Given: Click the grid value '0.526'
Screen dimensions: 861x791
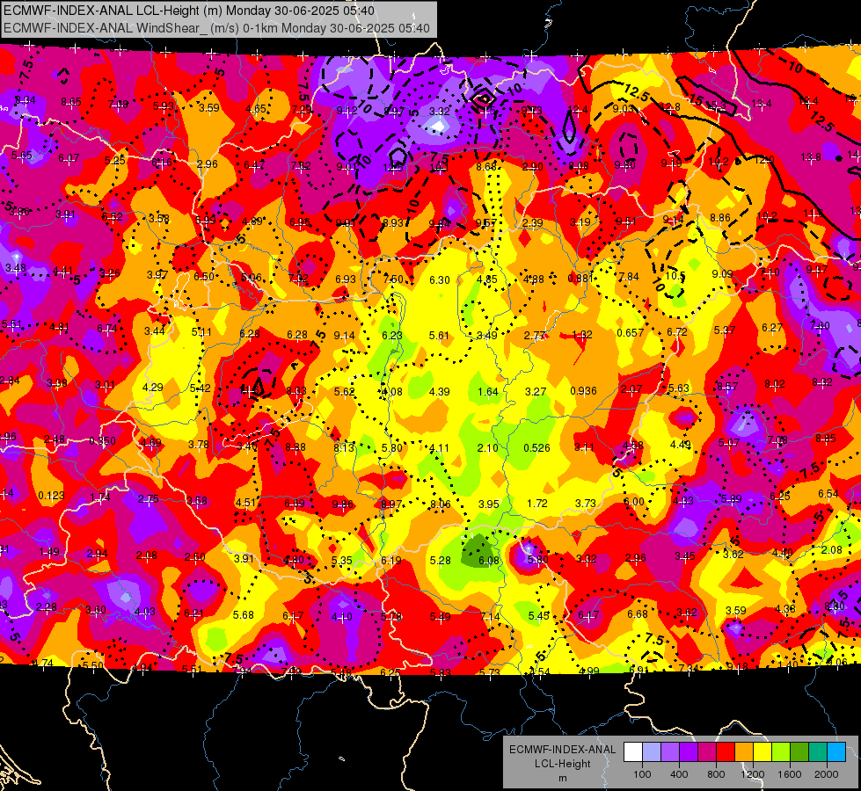Looking at the screenshot, I should pos(536,448).
